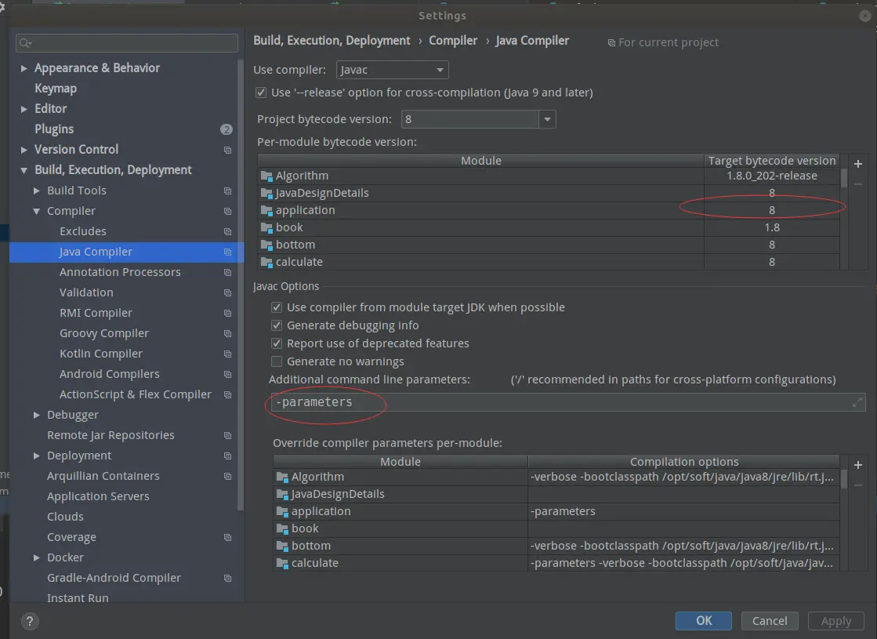
Task: Click the search magnifier icon in settings search
Action: (x=24, y=43)
